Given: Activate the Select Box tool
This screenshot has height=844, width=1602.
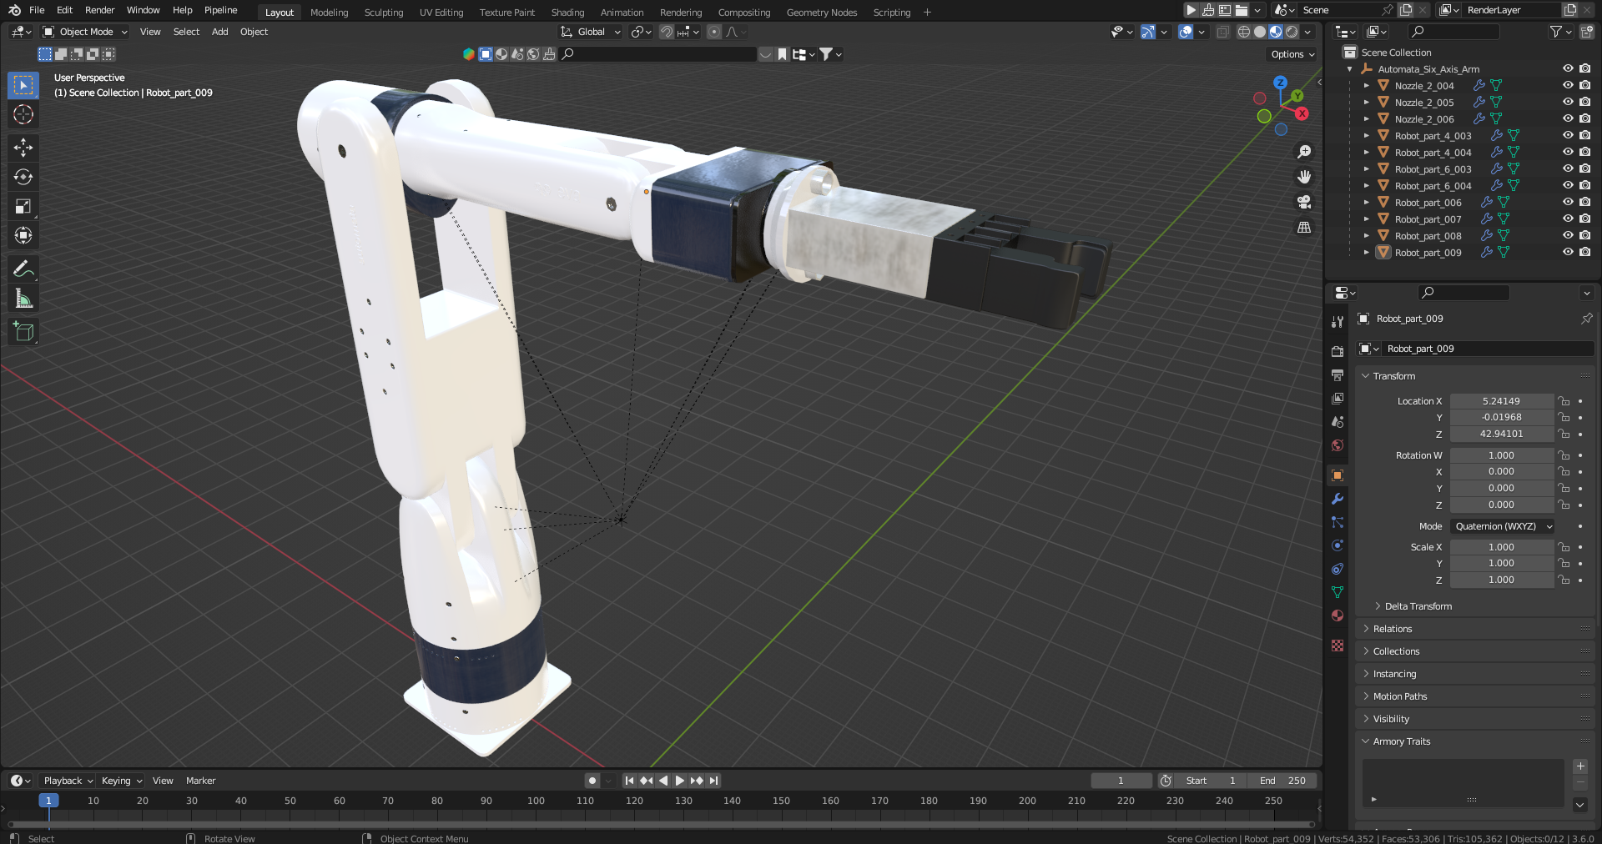Looking at the screenshot, I should (x=23, y=85).
